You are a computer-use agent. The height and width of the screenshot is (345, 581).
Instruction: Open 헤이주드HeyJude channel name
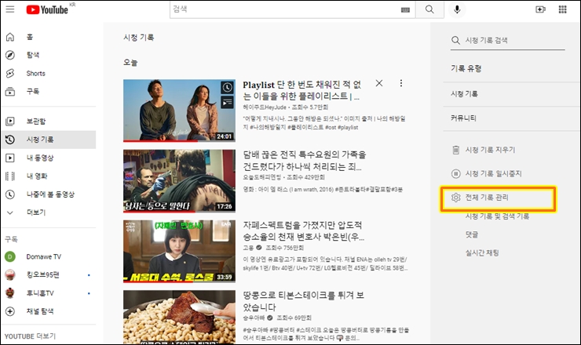point(265,107)
